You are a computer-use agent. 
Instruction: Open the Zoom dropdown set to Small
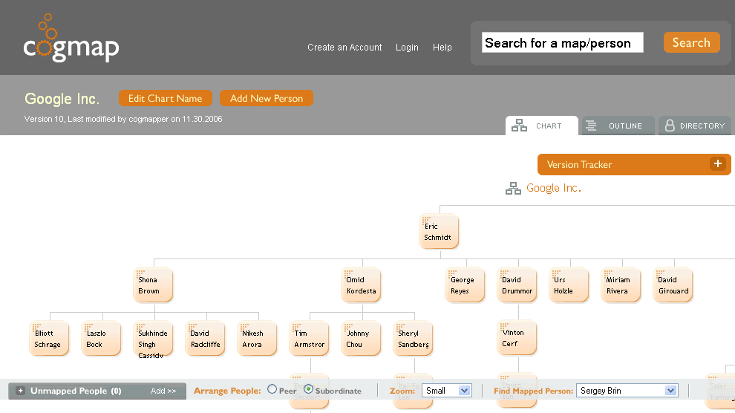[447, 391]
